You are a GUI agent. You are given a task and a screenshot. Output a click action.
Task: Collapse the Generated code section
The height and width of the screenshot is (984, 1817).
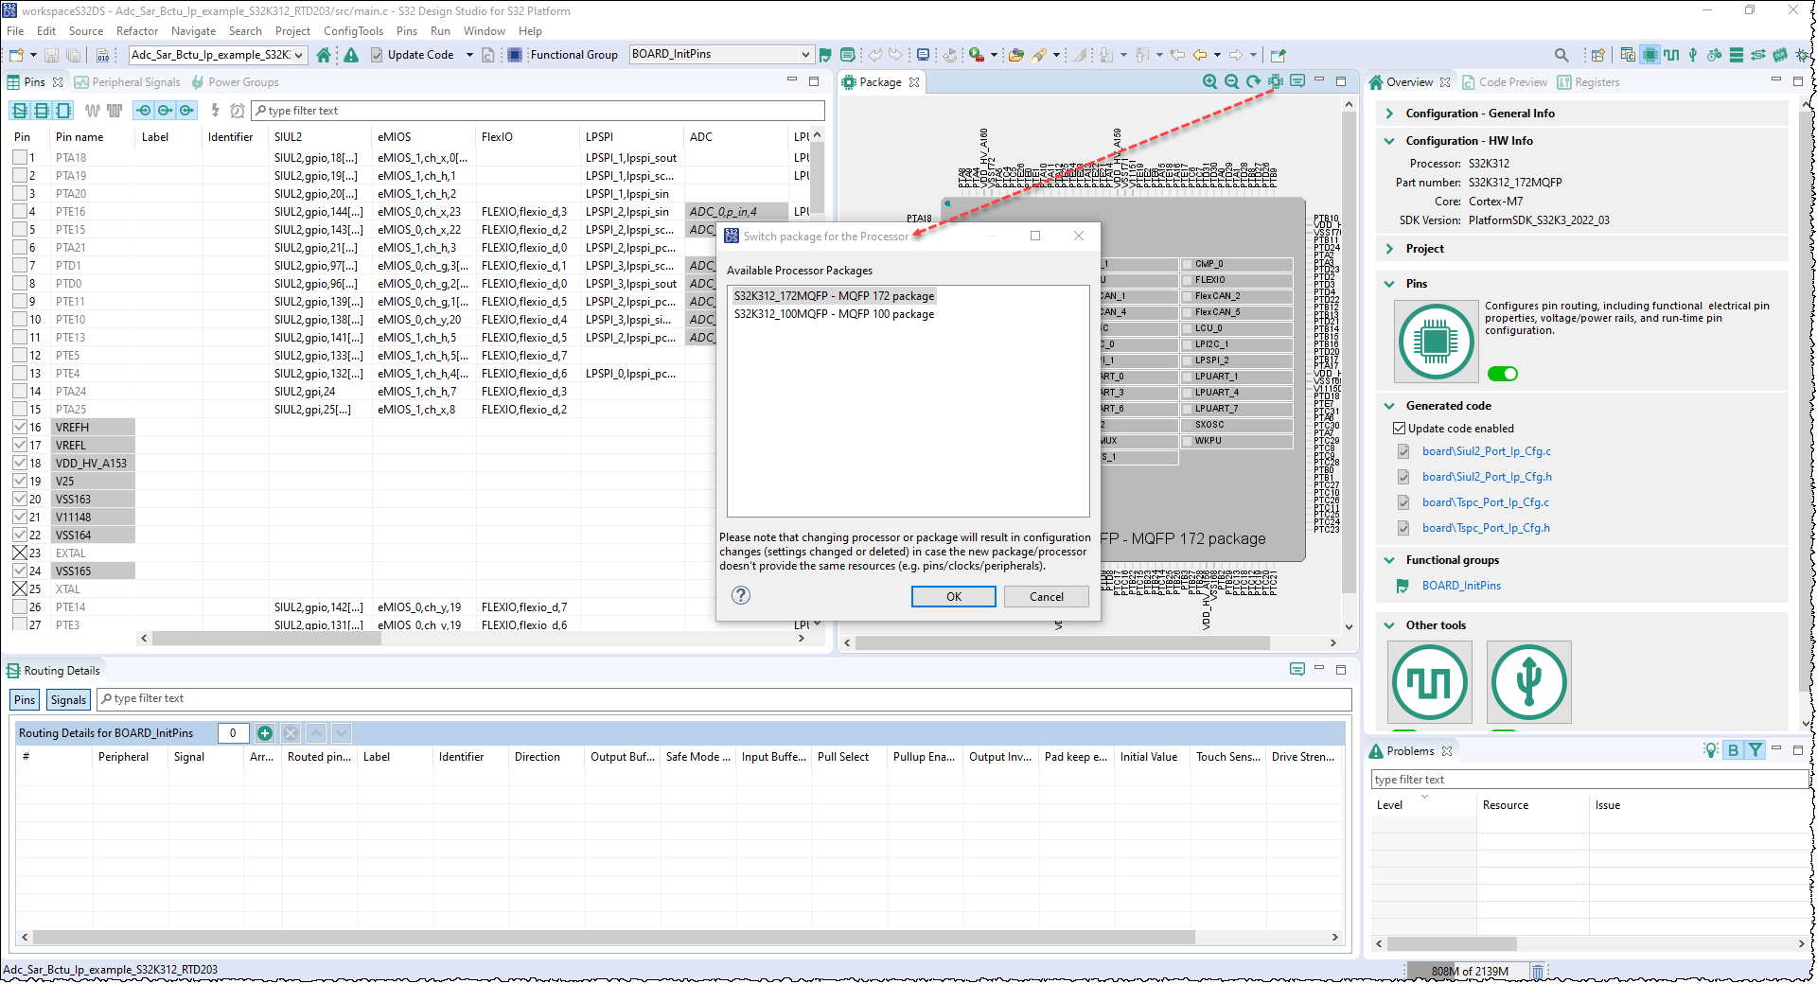coord(1388,405)
